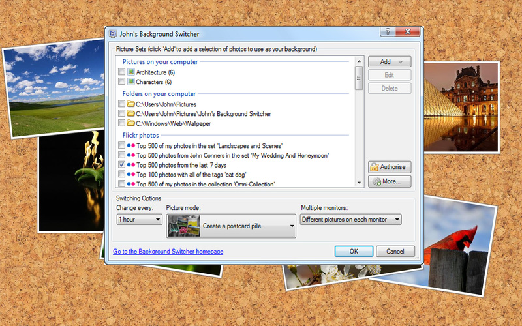The image size is (522, 326).
Task: Enable the Architecture (6) picture set checkbox
Action: pos(121,72)
